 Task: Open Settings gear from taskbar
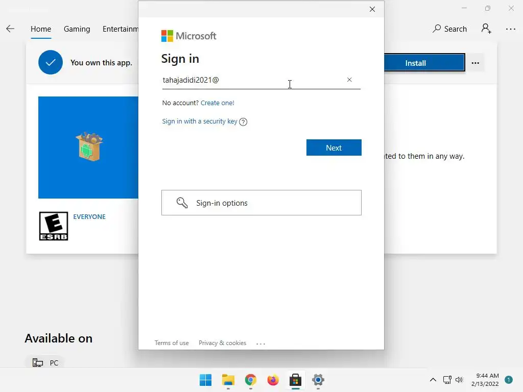pyautogui.click(x=318, y=380)
